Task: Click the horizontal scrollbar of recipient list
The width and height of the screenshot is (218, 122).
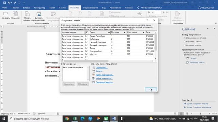Action: point(86,61)
